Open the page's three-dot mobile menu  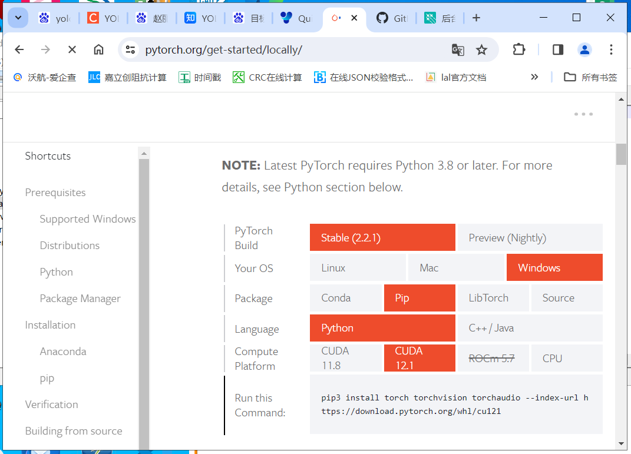[583, 114]
